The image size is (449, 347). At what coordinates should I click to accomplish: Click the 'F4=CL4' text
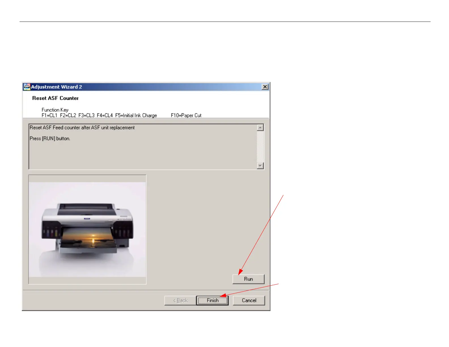coord(105,115)
